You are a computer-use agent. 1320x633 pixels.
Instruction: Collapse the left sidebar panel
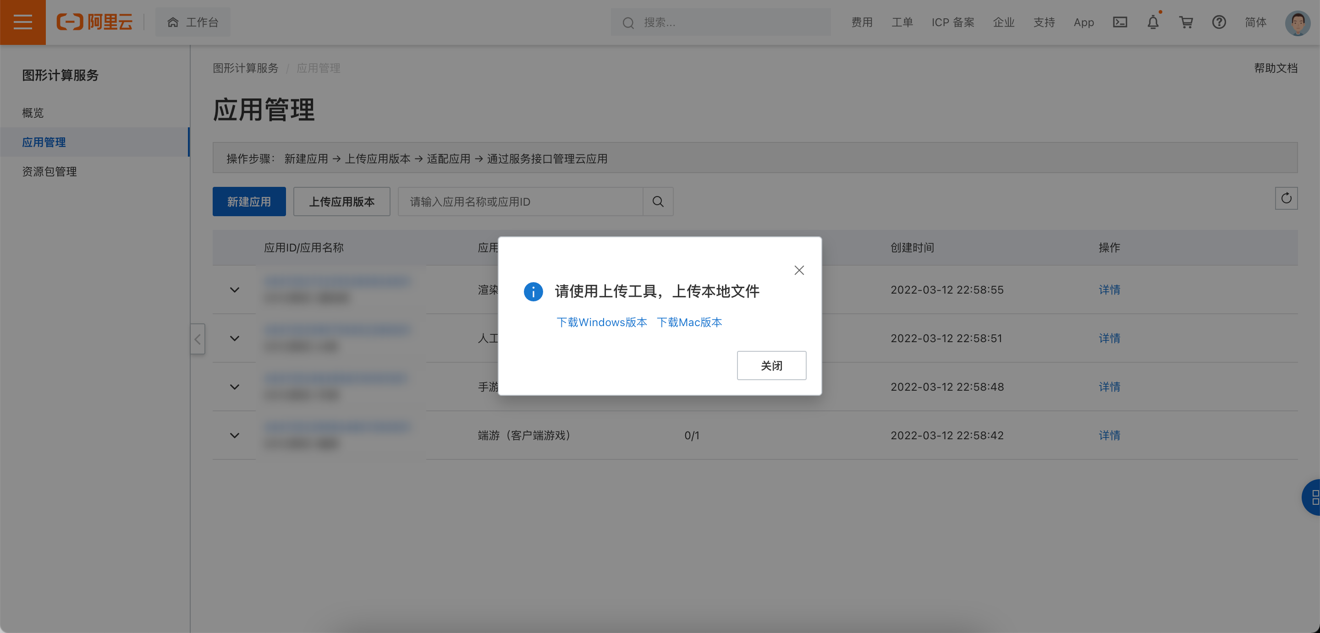[x=197, y=339]
